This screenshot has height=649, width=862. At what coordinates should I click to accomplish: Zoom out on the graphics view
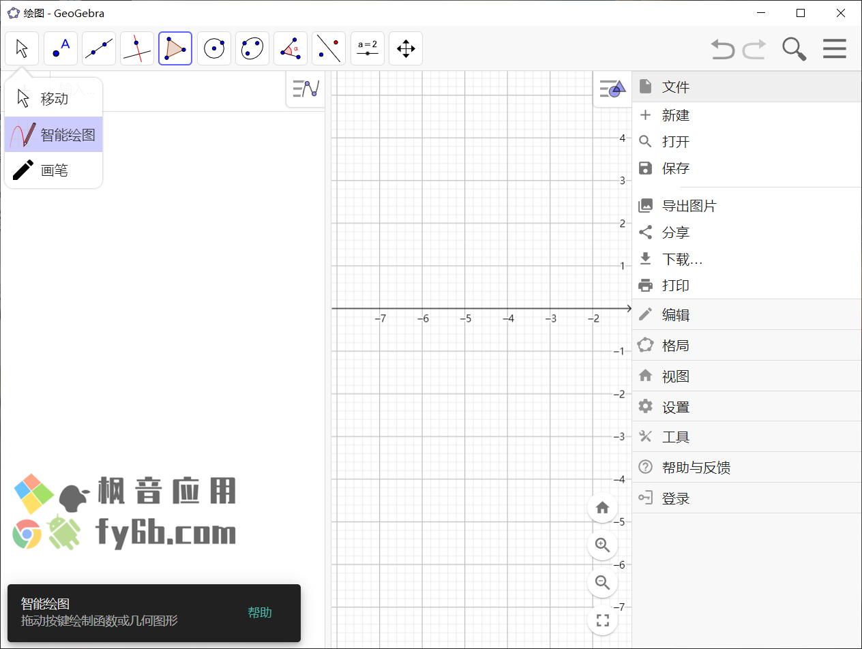pos(602,582)
